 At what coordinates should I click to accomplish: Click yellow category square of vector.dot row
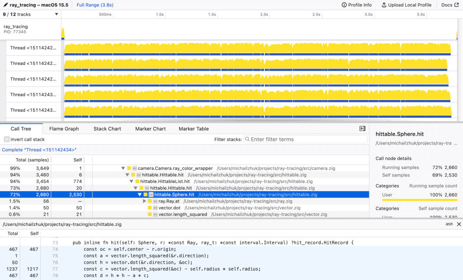click(x=150, y=208)
